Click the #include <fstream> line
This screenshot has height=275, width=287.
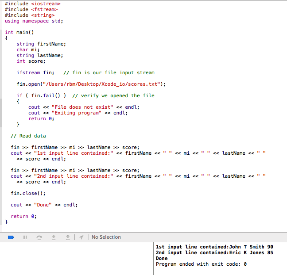(31, 9)
